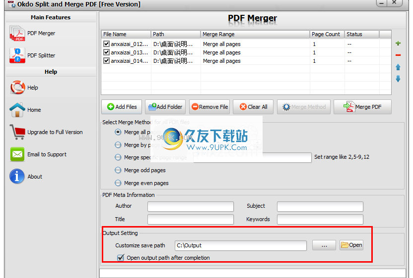
Task: Click the Email to Support envelope icon
Action: (17, 154)
